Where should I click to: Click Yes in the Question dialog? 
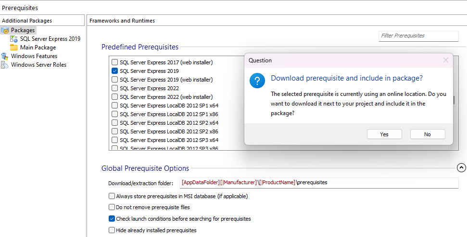[384, 134]
